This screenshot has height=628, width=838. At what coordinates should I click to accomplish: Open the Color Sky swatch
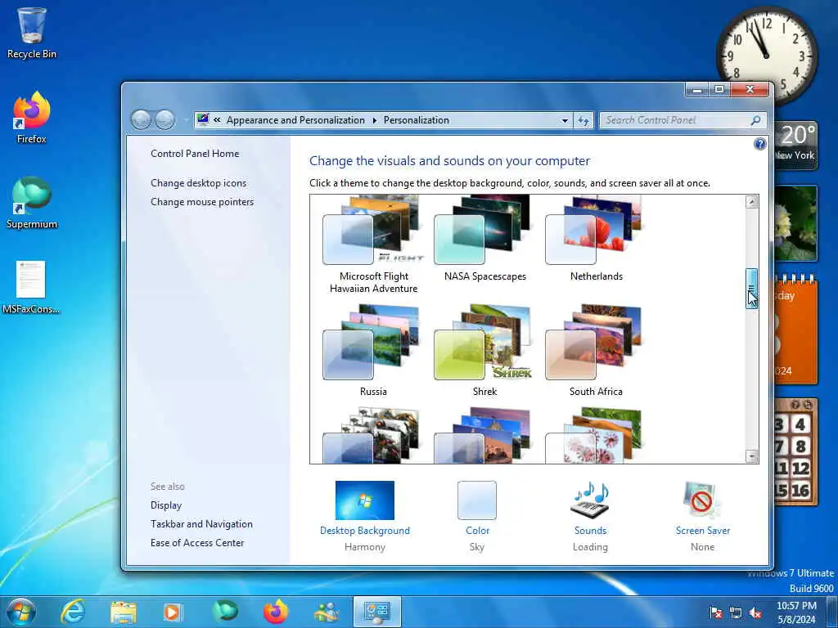coord(477,500)
